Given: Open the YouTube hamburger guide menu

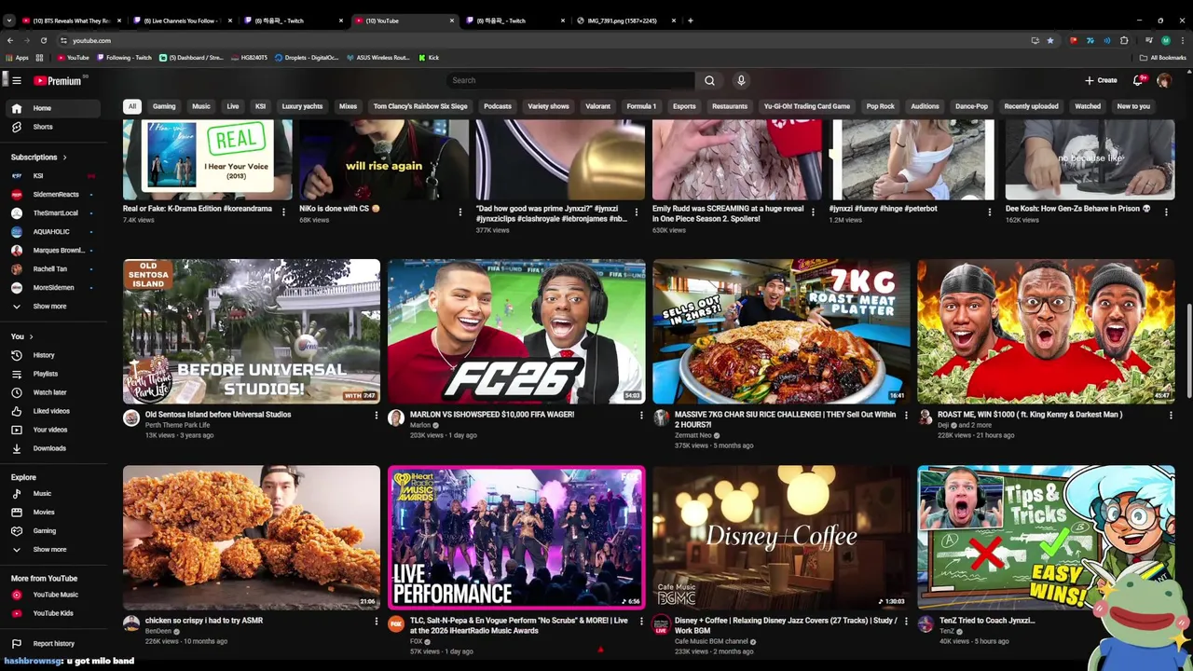Looking at the screenshot, I should 16,80.
